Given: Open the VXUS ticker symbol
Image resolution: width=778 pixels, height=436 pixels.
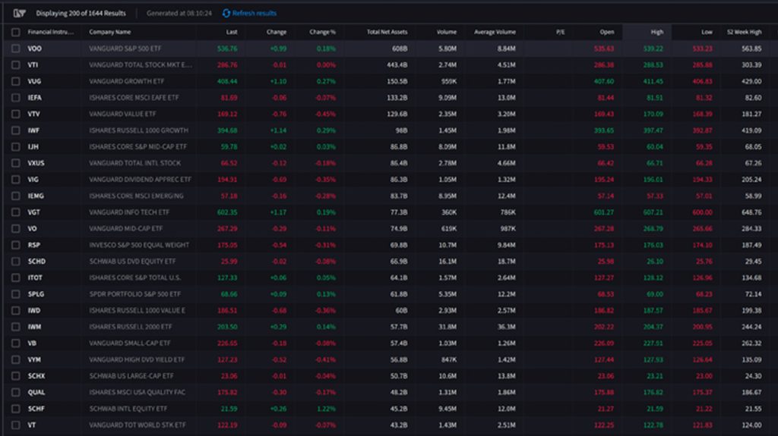Looking at the screenshot, I should (36, 163).
